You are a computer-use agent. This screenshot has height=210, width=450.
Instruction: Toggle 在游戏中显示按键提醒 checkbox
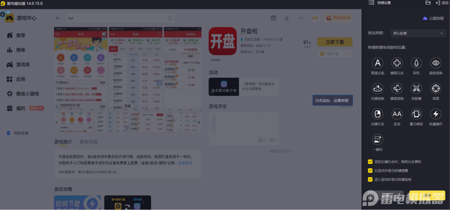(370, 171)
